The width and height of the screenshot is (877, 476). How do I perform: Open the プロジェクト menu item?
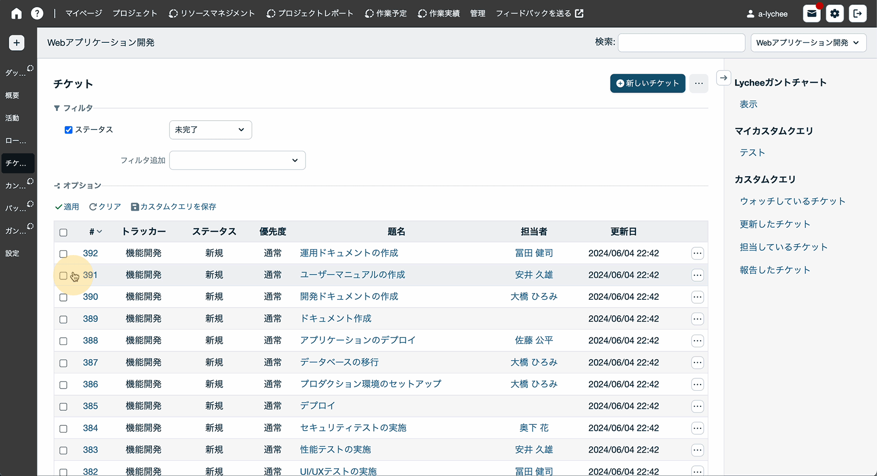(135, 14)
